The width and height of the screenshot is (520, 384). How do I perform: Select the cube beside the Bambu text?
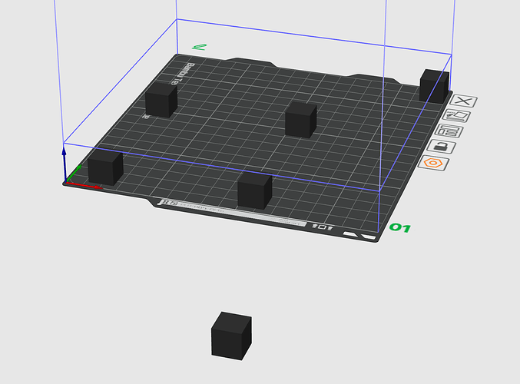161,100
